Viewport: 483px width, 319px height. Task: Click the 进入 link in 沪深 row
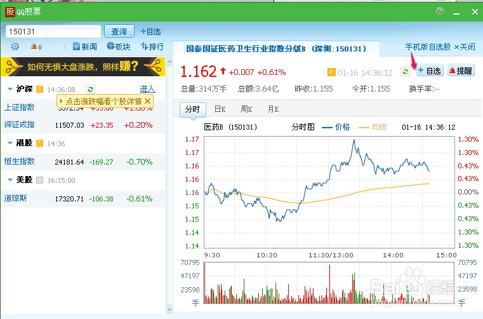point(147,89)
